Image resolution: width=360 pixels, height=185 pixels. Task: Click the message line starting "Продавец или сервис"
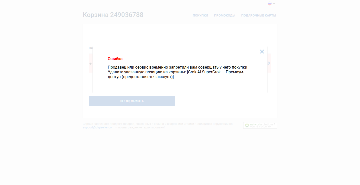tap(177, 67)
